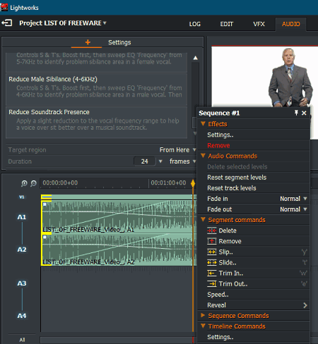
Task: Click the Delete segment command icon
Action: (211, 231)
